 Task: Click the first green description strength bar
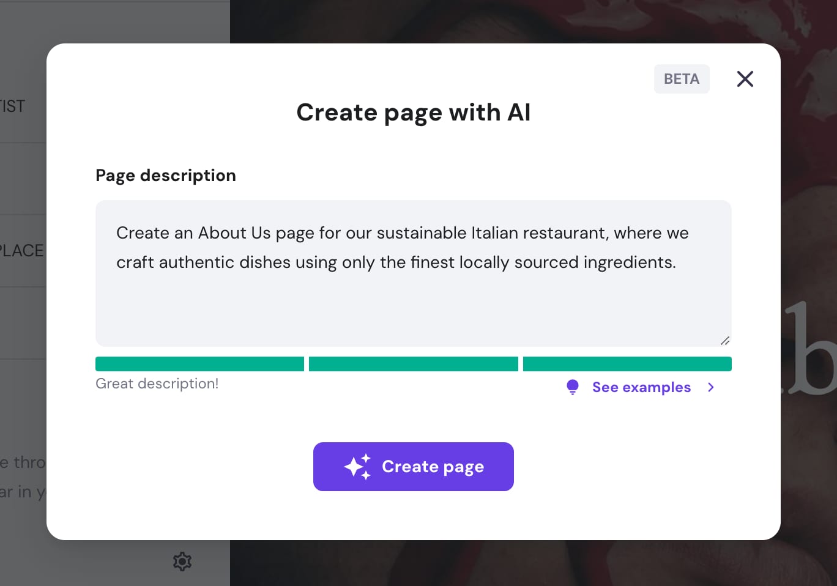point(199,363)
